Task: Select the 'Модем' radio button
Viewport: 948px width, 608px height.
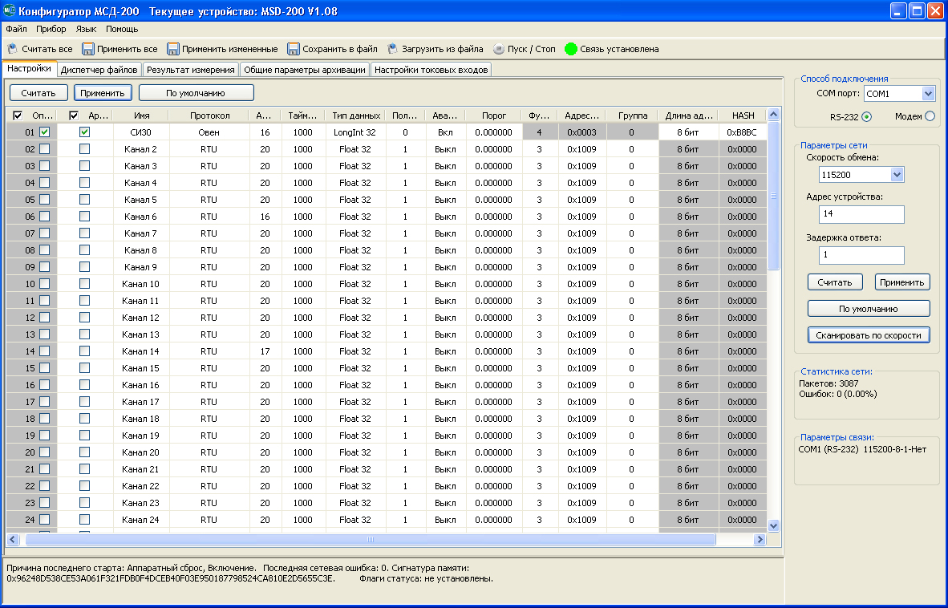Action: point(930,116)
